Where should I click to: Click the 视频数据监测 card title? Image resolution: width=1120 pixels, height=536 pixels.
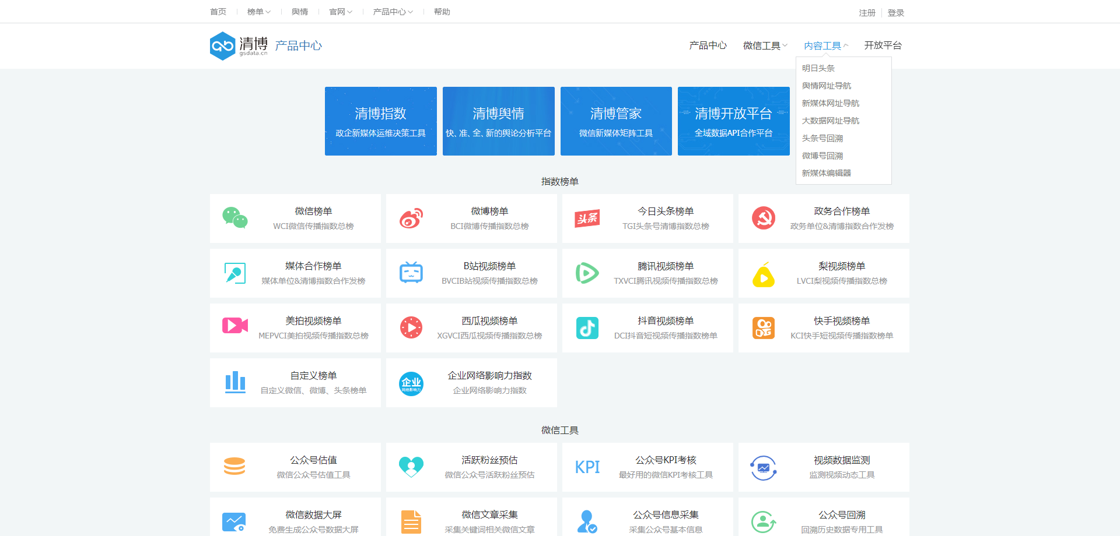point(842,460)
